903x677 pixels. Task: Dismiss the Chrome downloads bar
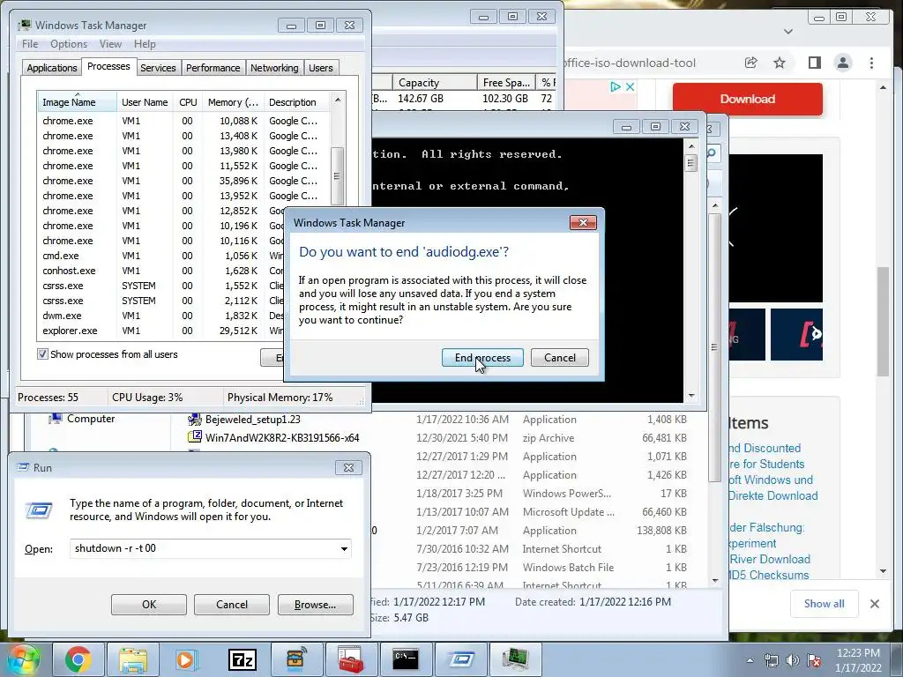(x=875, y=604)
